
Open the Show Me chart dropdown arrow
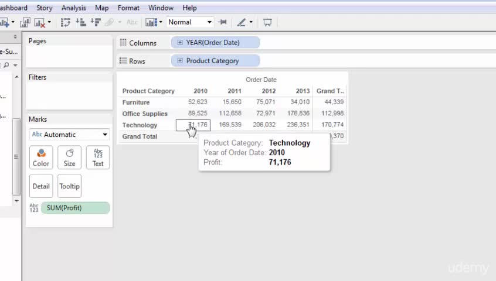[x=161, y=22]
